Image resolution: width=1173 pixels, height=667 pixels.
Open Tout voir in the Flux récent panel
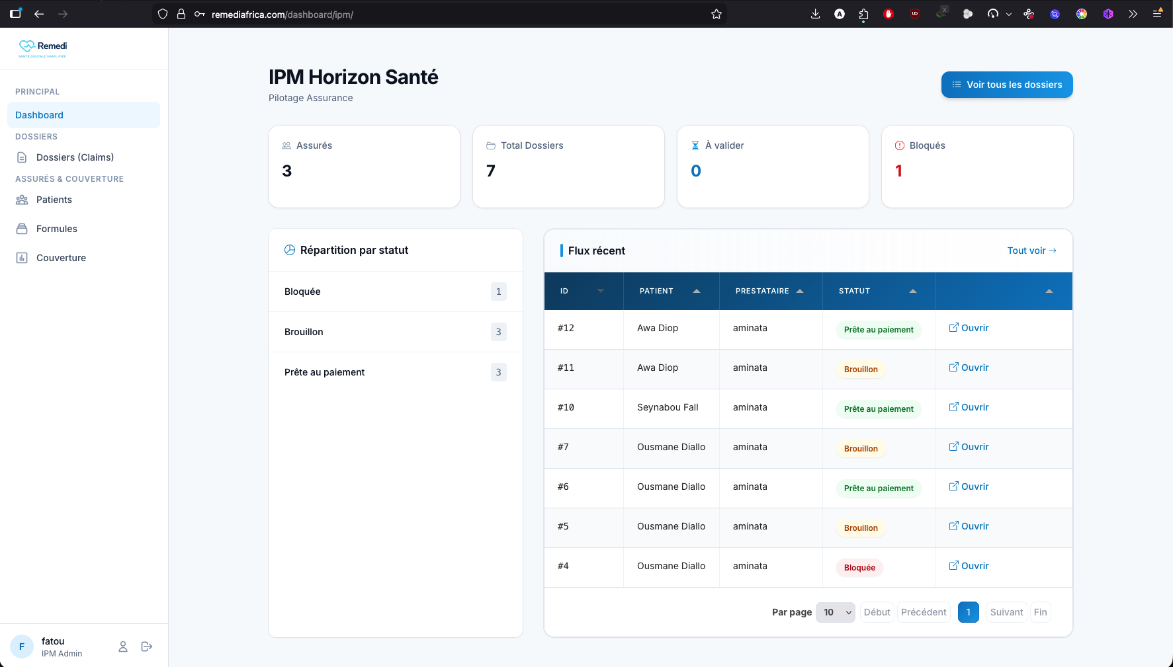(1031, 251)
